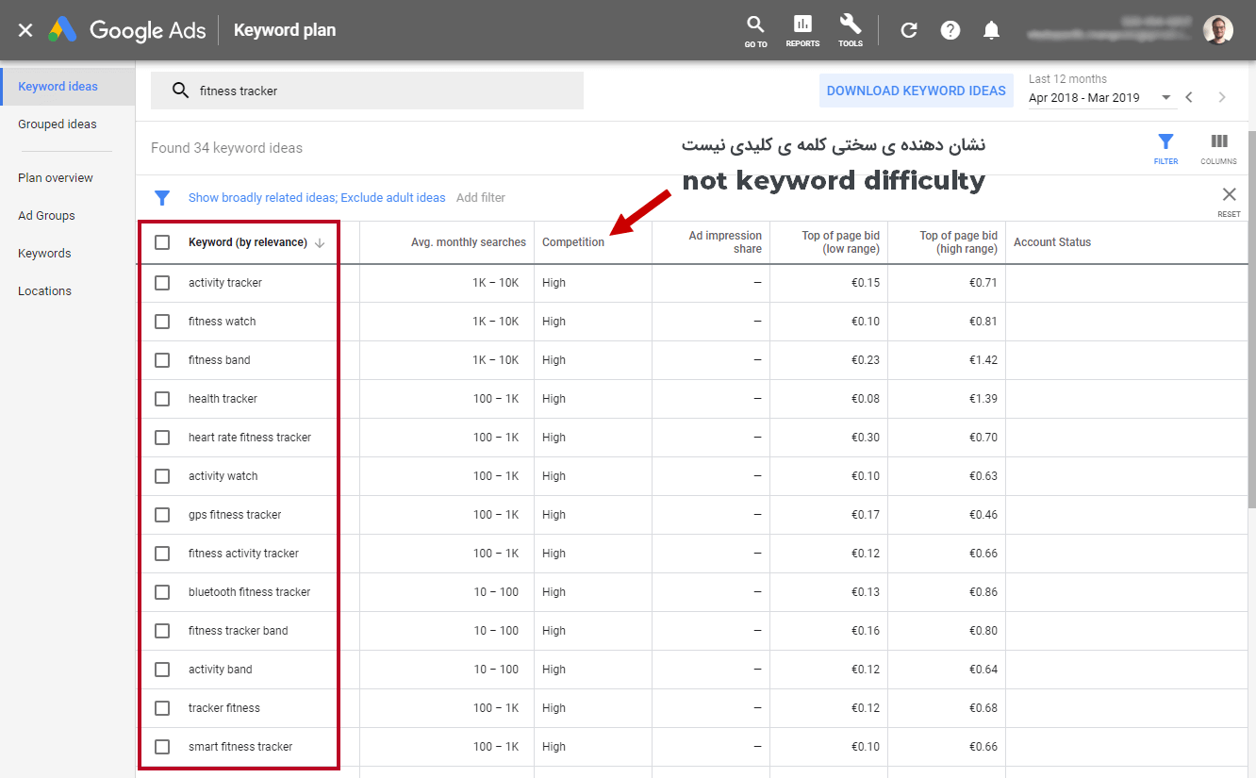Click Add filter link

(x=481, y=198)
